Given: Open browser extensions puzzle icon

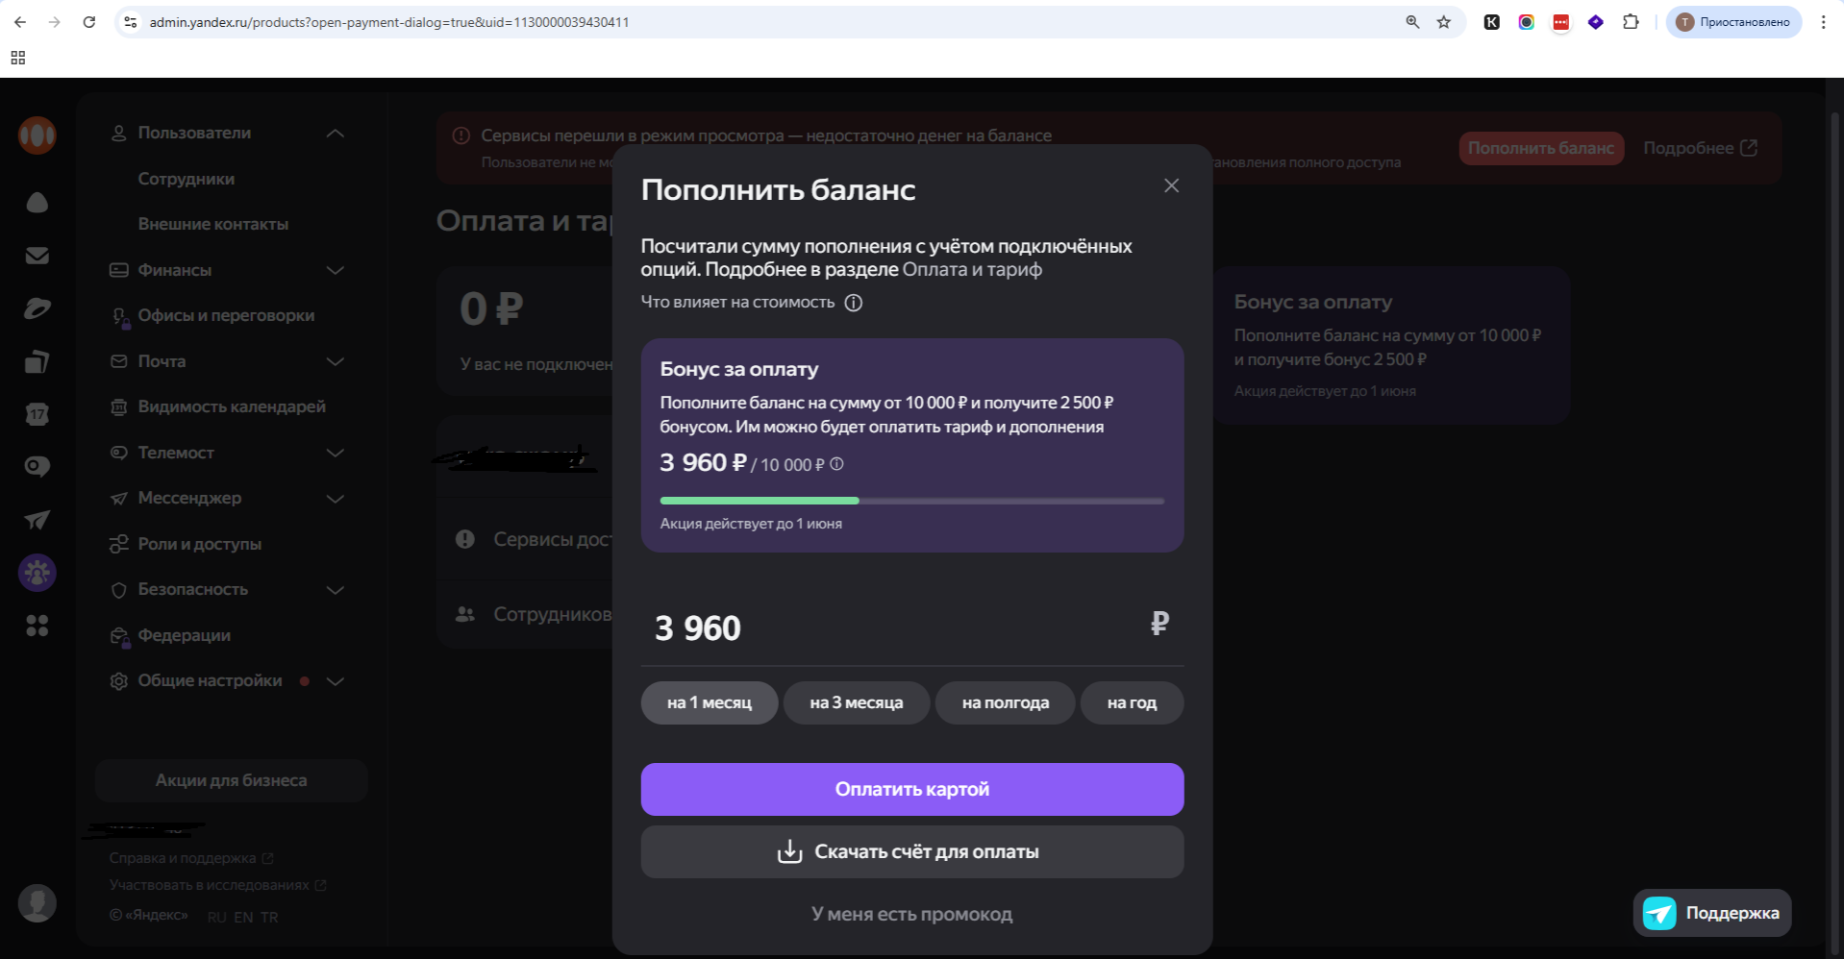Looking at the screenshot, I should point(1631,22).
